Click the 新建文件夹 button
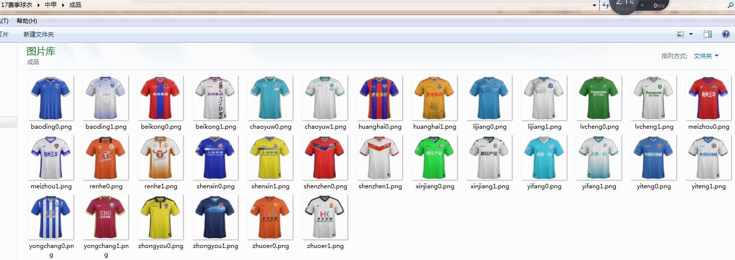Viewport: 735px width, 260px height. click(39, 35)
